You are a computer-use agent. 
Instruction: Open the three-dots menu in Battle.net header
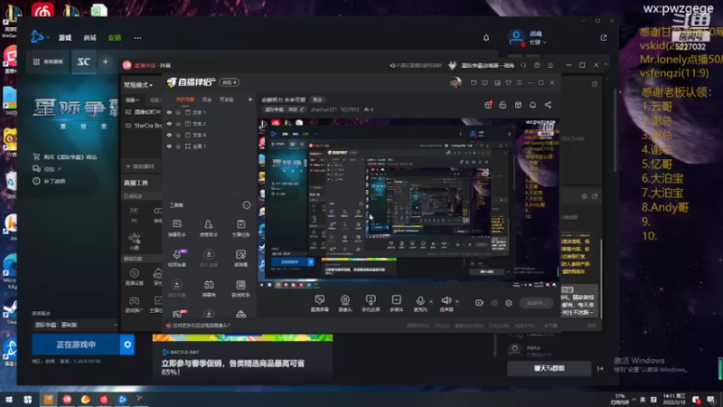tap(137, 38)
